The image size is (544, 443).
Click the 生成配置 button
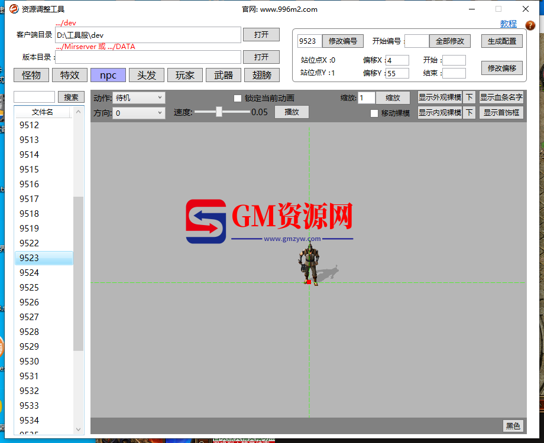tap(502, 41)
